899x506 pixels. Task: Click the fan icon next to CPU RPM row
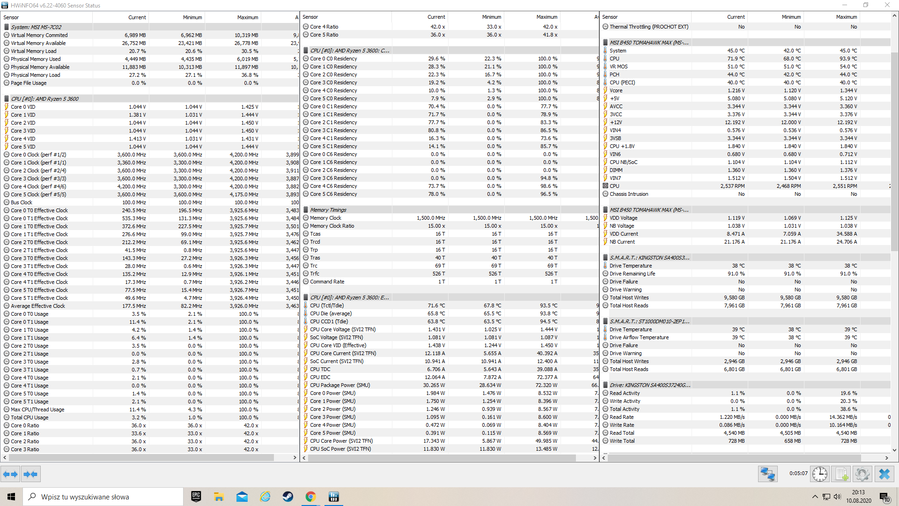tap(605, 186)
